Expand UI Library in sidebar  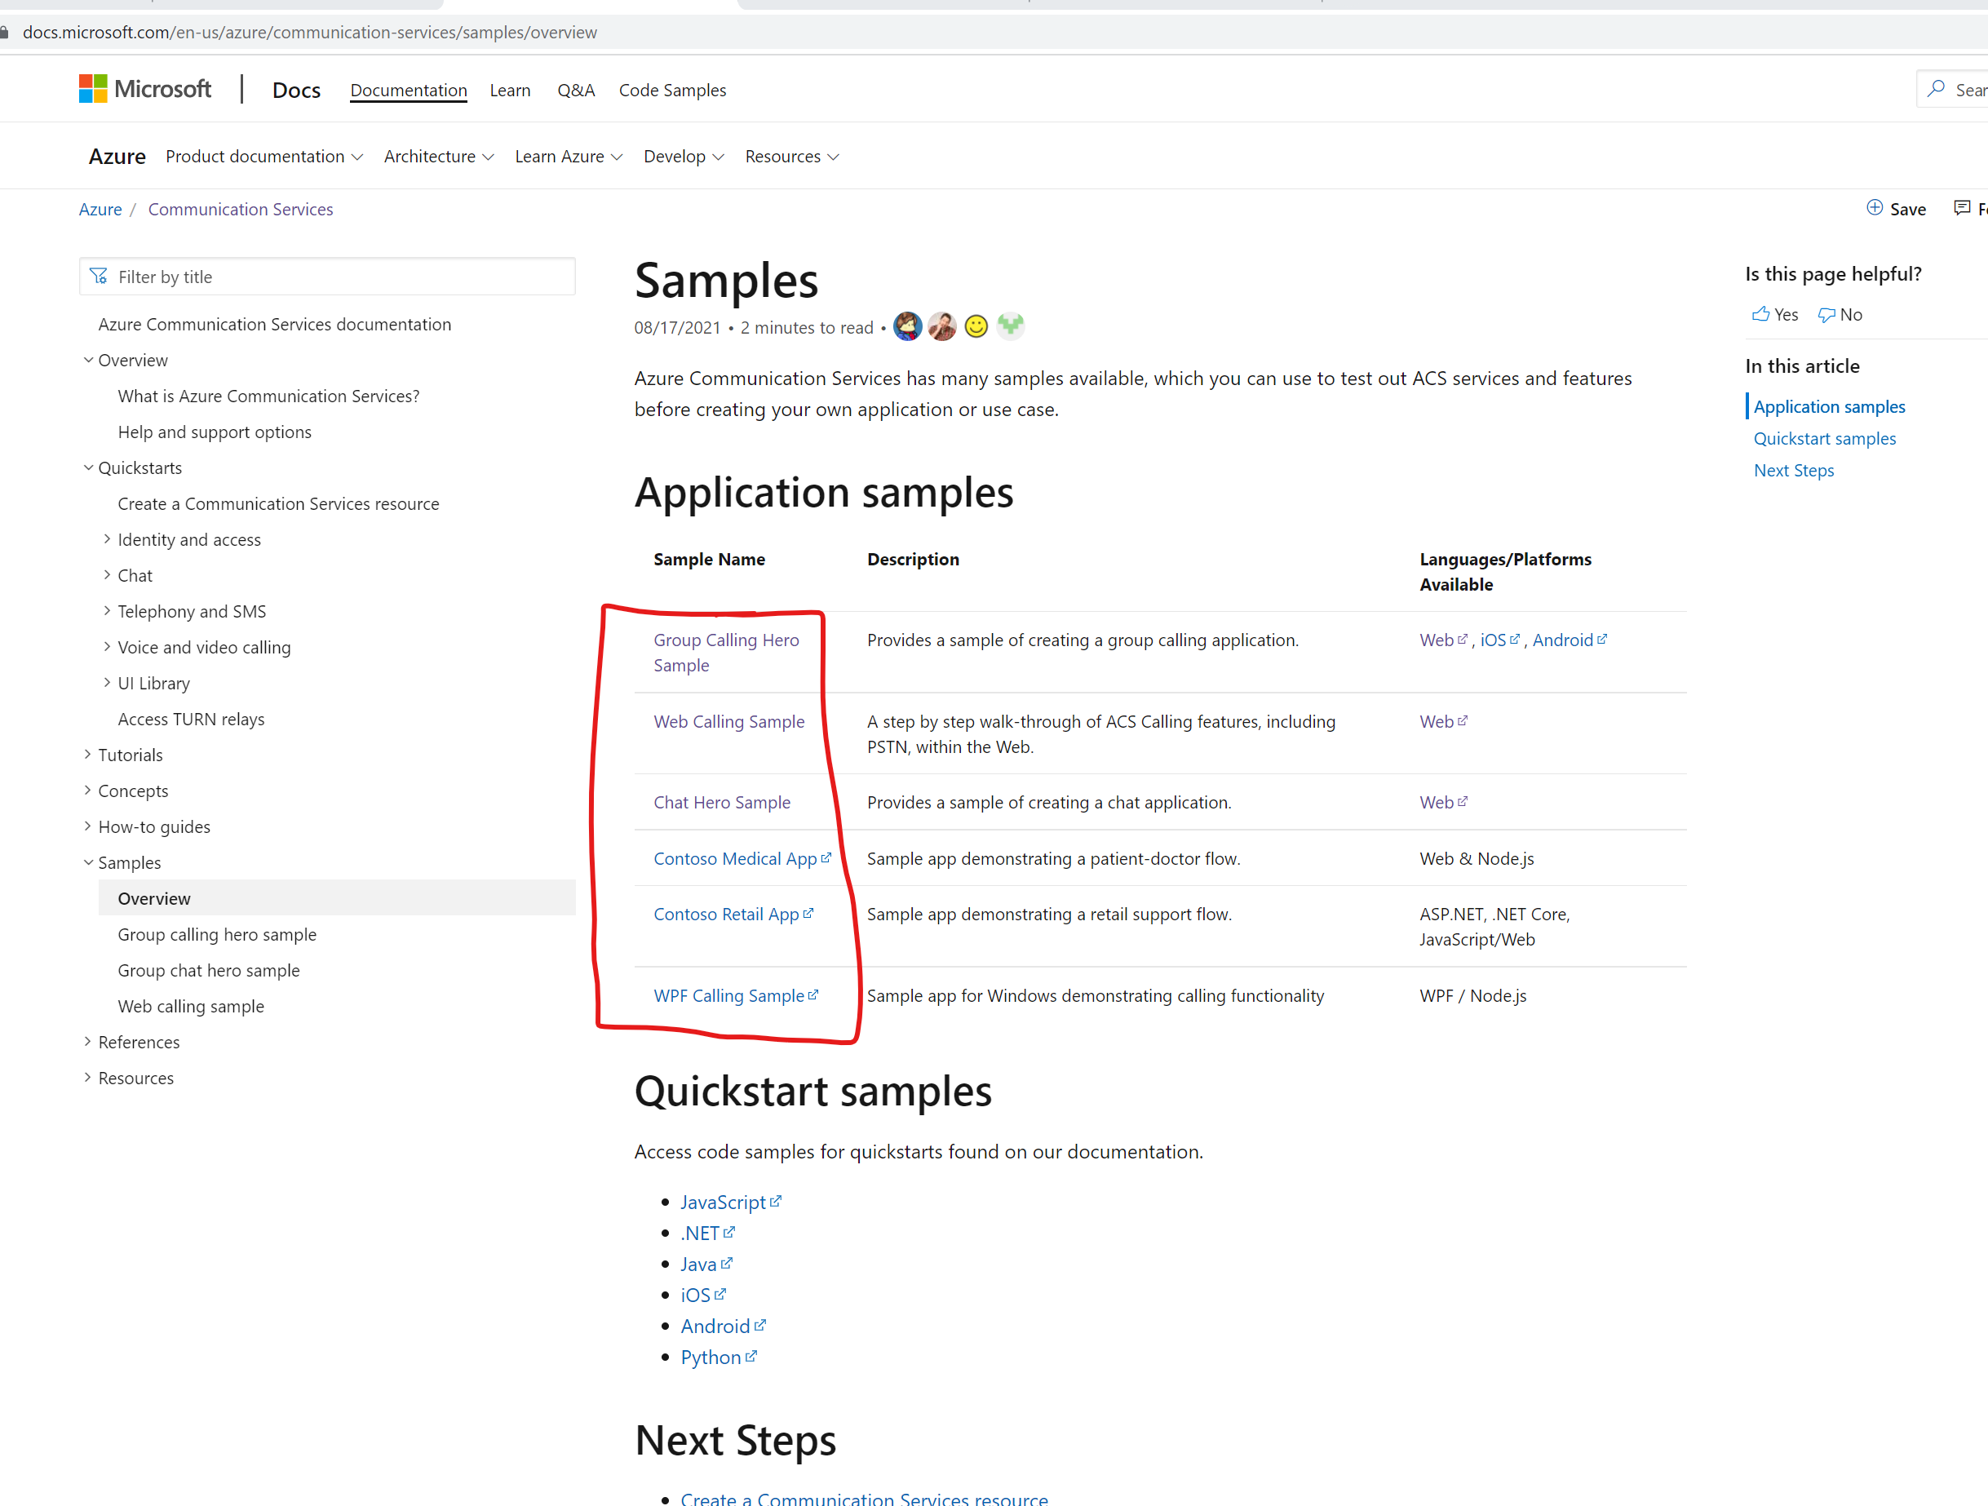pyautogui.click(x=107, y=682)
